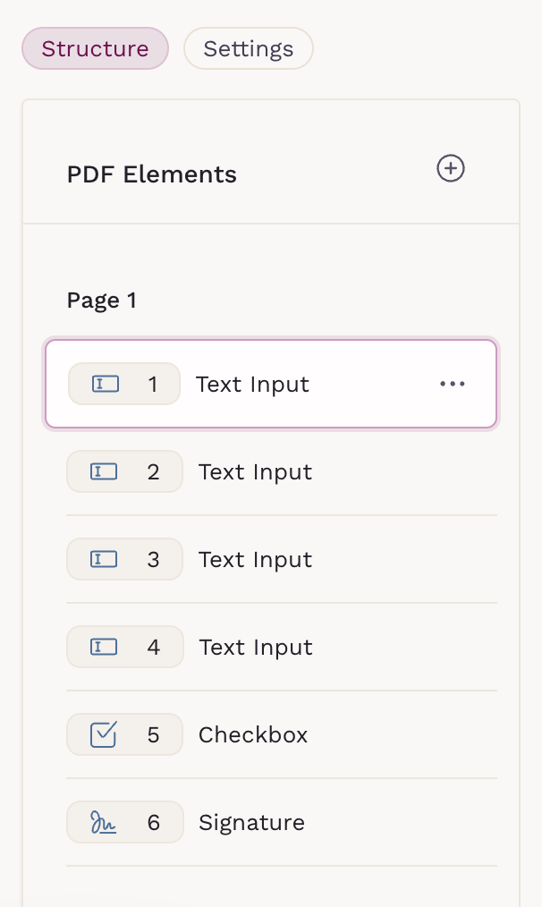Screen dimensions: 542x907
Task: Switch to the Structure tab
Action: click(95, 48)
